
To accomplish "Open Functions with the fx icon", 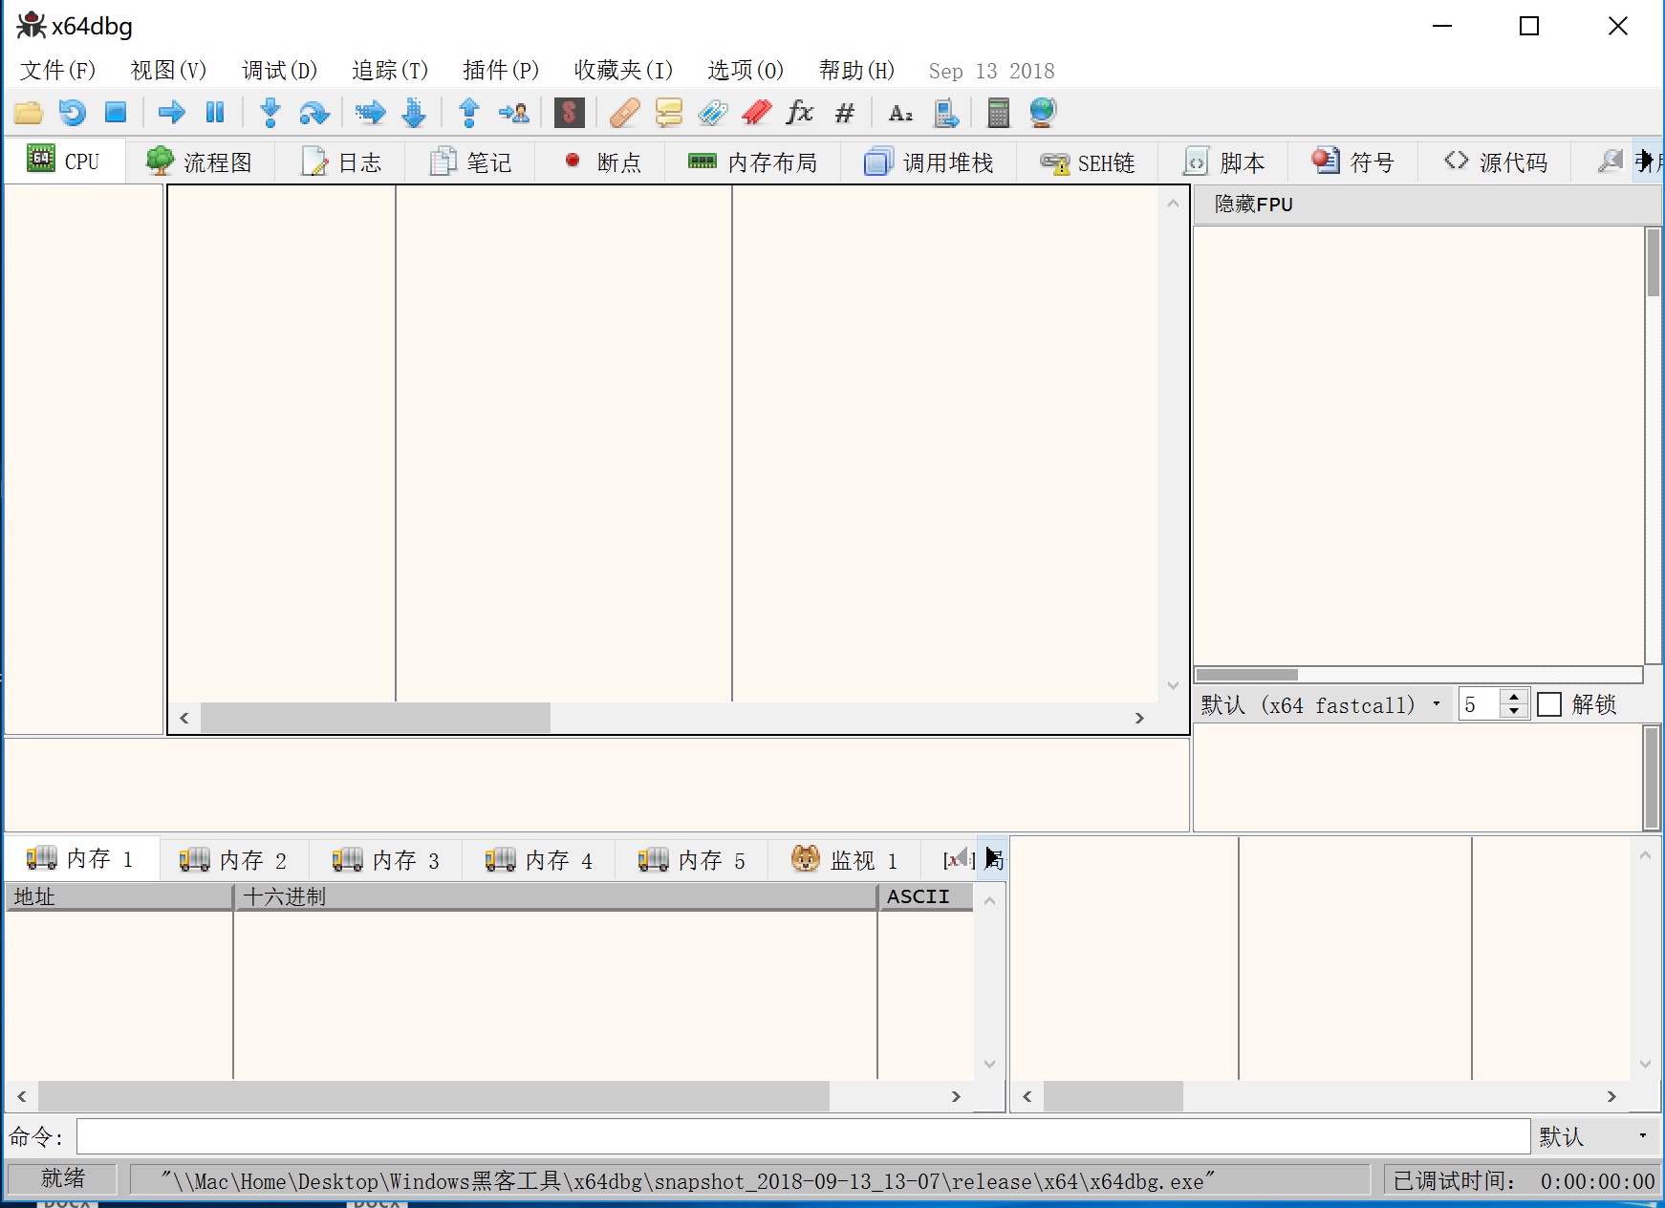I will (x=800, y=113).
